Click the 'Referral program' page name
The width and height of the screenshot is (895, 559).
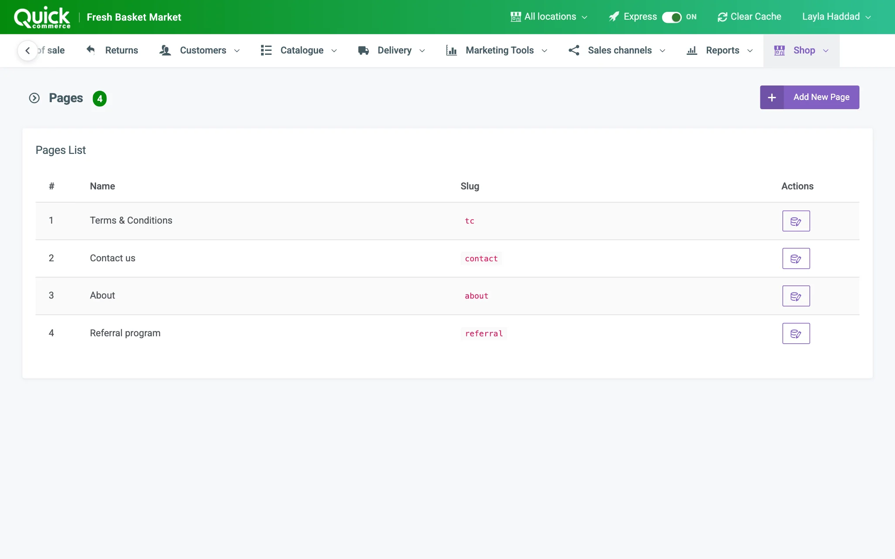click(x=125, y=333)
